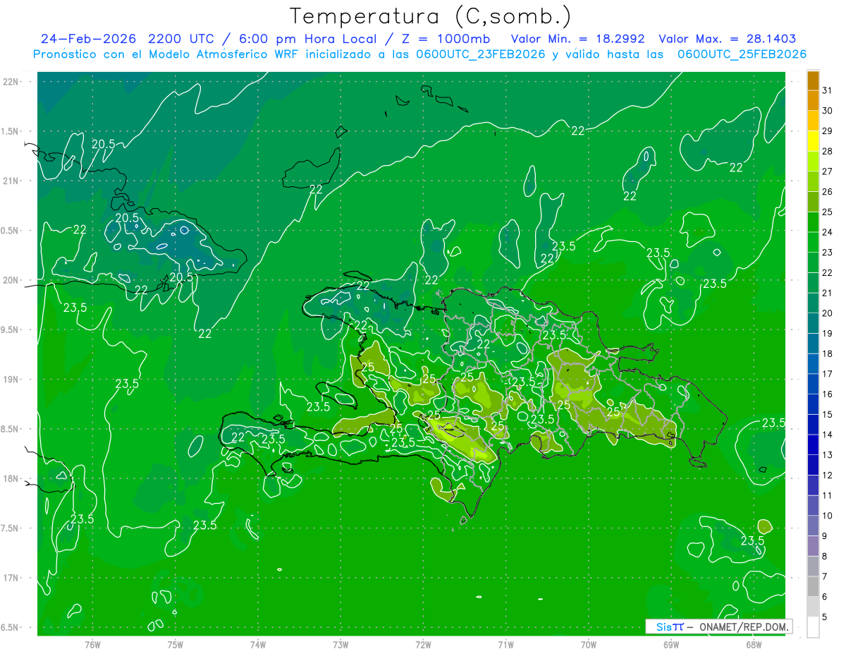Click the 68W longitude axis label
Image resolution: width=846 pixels, height=654 pixels.
pos(754,644)
